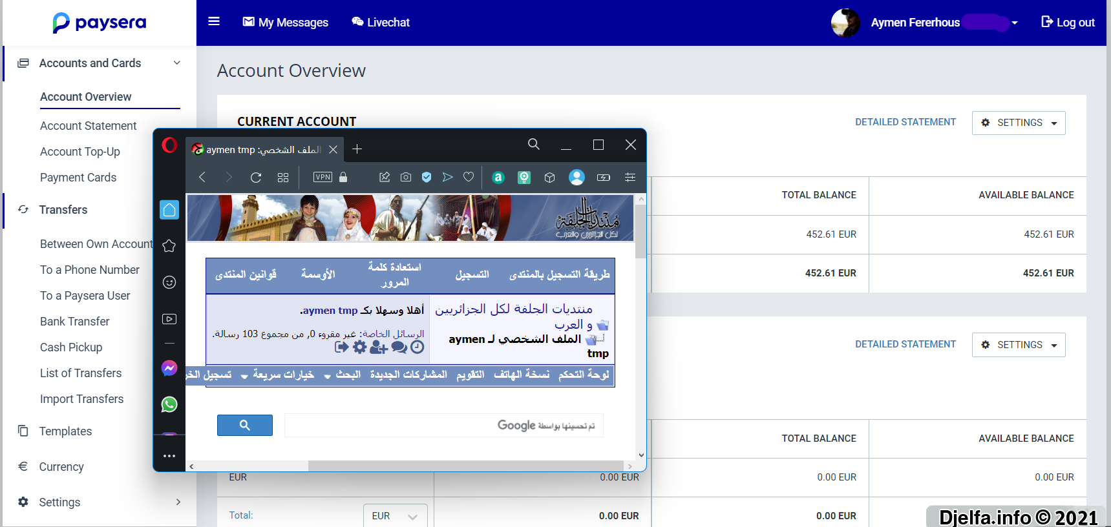1111x527 pixels.
Task: Click the forum add-friend icon
Action: coord(379,347)
